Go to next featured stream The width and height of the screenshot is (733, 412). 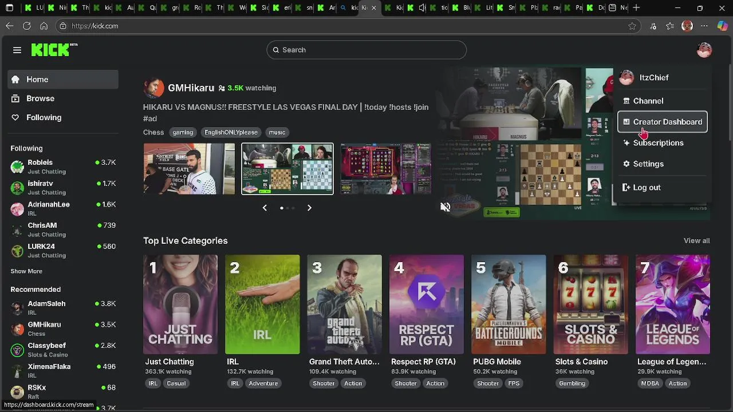point(309,208)
